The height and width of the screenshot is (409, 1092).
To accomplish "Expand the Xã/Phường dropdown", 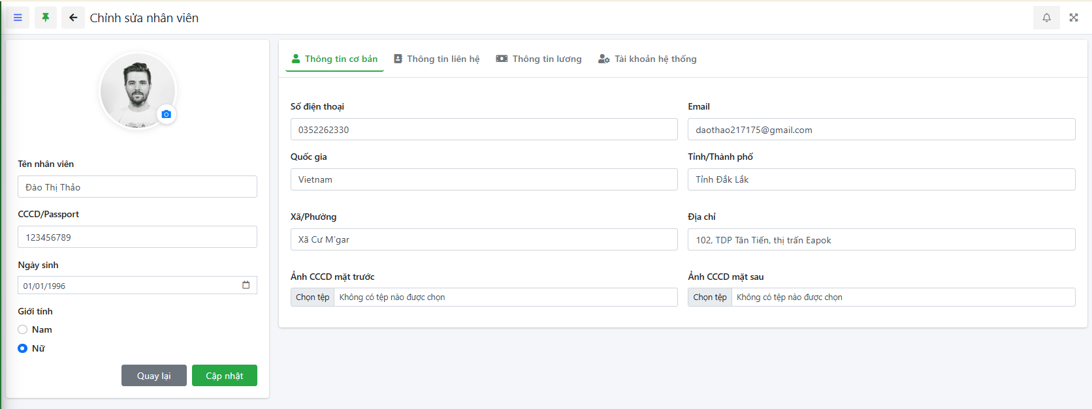I will (x=483, y=239).
